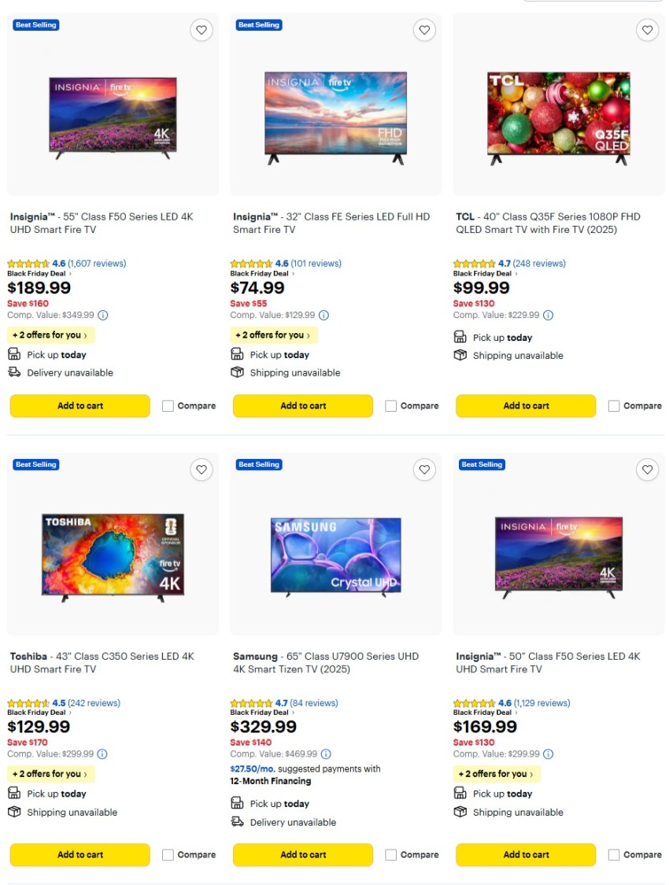
Task: Click the heart icon on the Toshiba TV
Action: tap(201, 469)
